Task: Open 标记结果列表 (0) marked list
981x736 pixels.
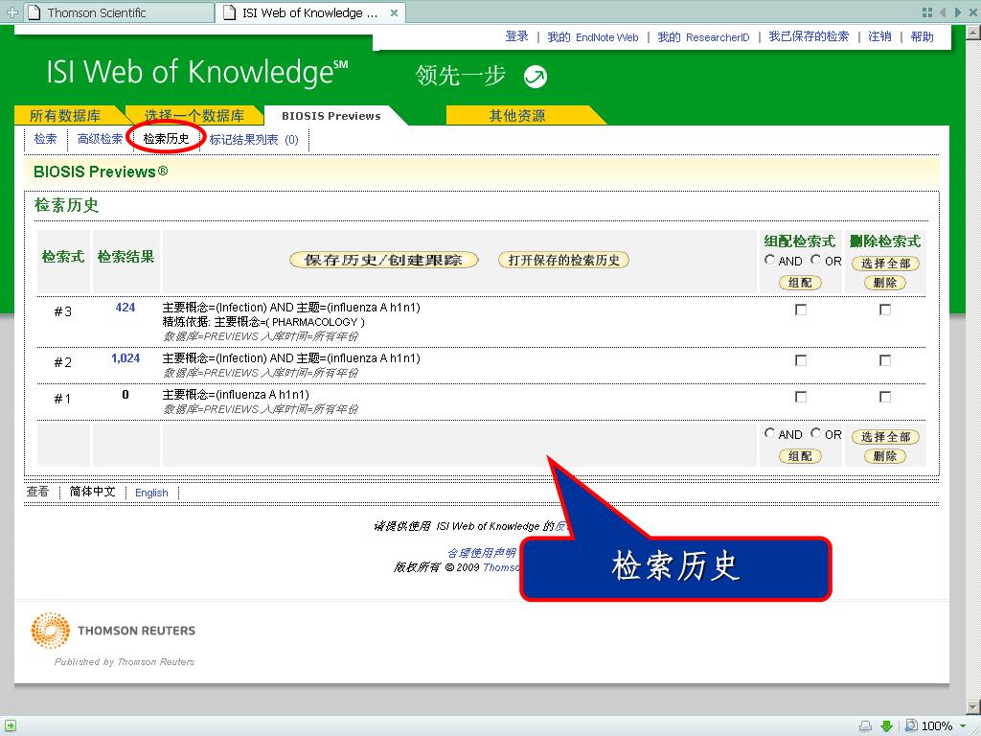Action: (x=254, y=140)
